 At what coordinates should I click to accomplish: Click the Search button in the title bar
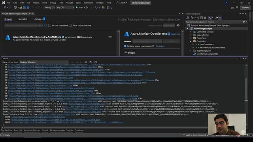[x=122, y=3]
